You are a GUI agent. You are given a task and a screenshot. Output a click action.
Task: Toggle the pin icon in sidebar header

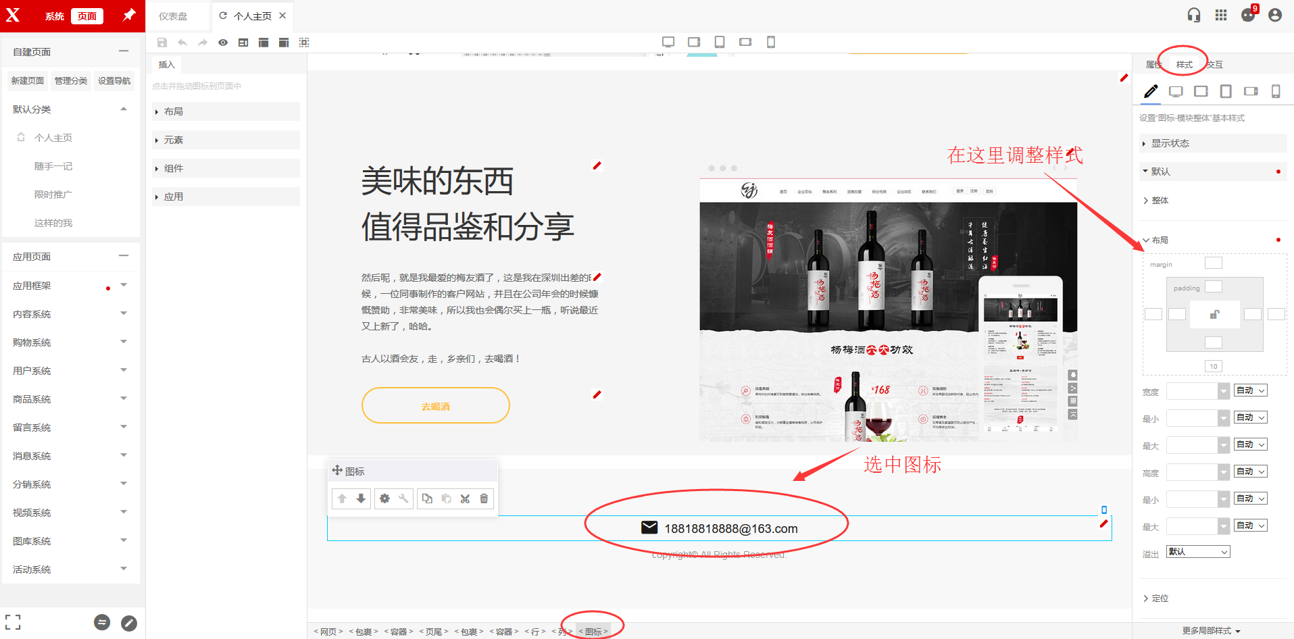(128, 15)
